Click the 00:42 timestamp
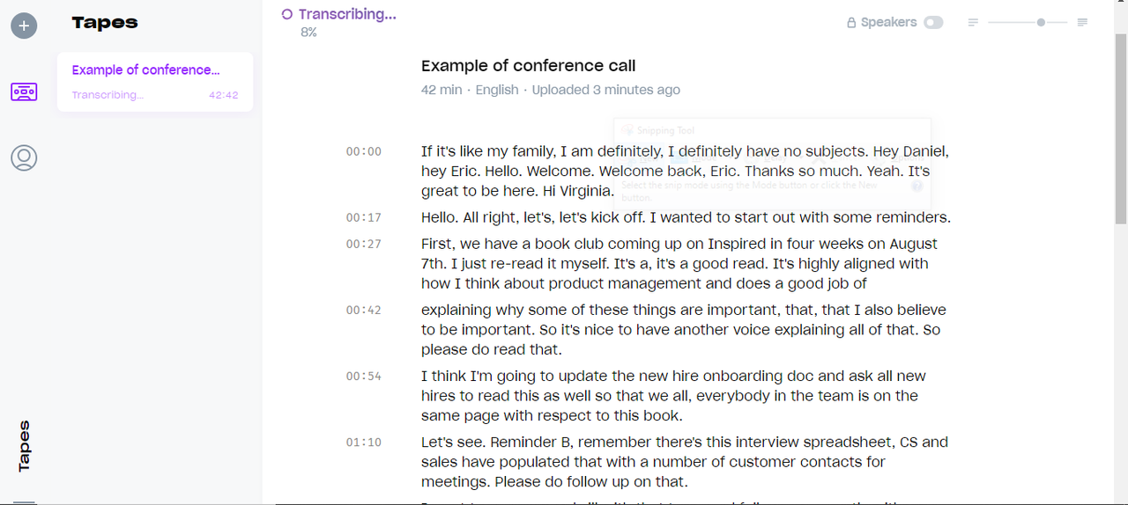Image resolution: width=1128 pixels, height=505 pixels. tap(363, 310)
